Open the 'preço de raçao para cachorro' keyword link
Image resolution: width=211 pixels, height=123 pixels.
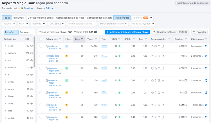[x=54, y=95]
